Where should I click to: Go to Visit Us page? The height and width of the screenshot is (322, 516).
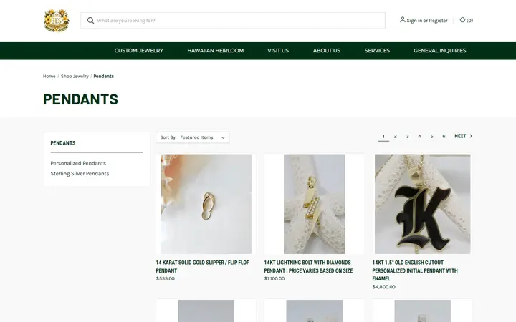[278, 51]
